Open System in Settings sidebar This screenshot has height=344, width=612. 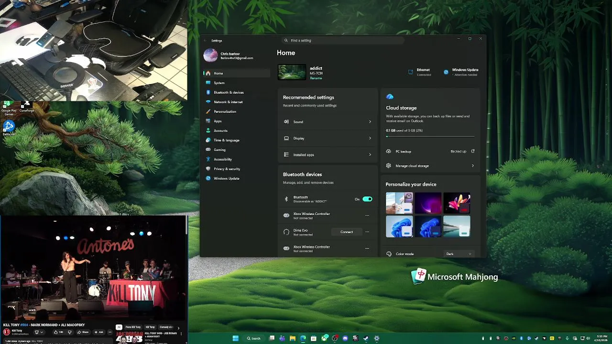[x=236, y=83]
